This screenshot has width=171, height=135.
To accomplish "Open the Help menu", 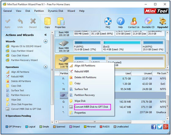I will pyautogui.click(x=82, y=11).
